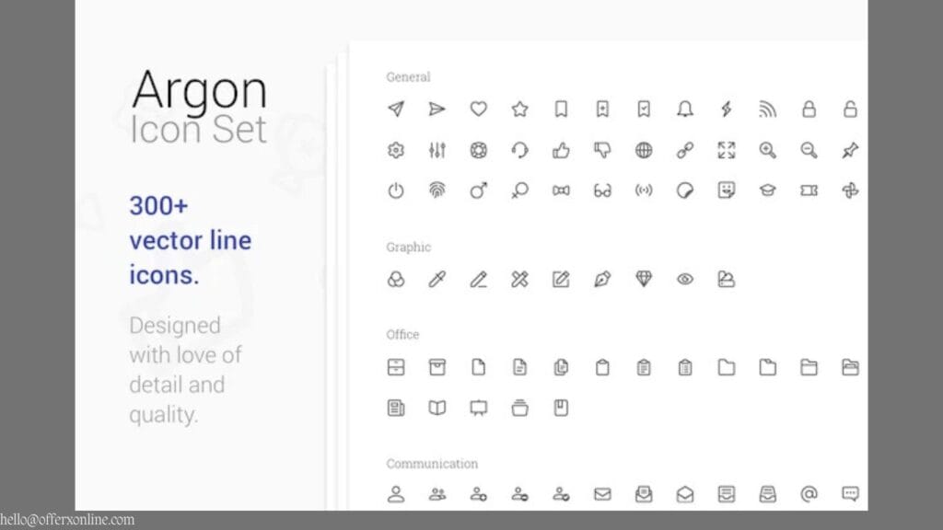Click the blank document page icon
943x530 pixels.
point(479,367)
